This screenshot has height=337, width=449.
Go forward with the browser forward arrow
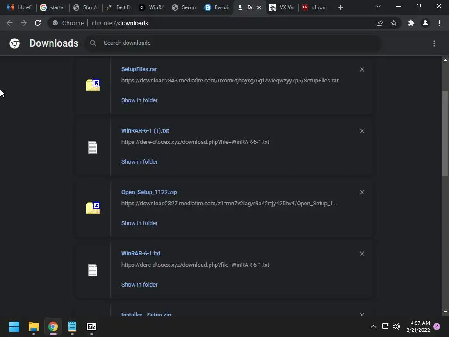coord(24,23)
